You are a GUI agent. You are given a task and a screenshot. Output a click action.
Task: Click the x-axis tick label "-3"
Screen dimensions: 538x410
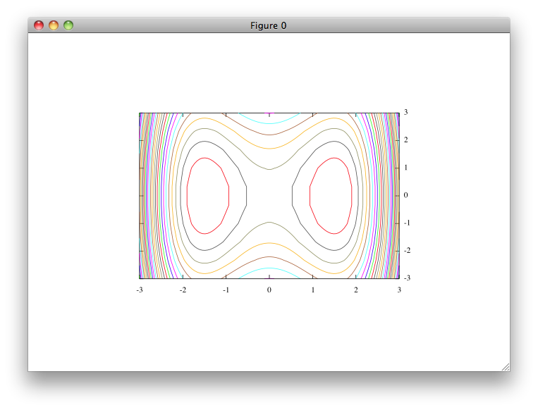point(140,290)
